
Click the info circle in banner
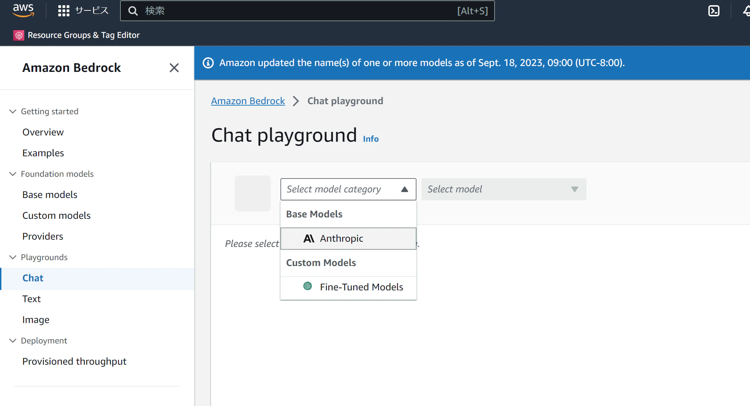tap(208, 63)
